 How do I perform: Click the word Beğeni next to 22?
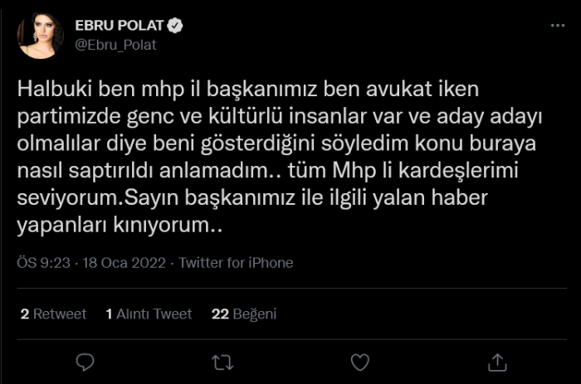click(x=254, y=314)
